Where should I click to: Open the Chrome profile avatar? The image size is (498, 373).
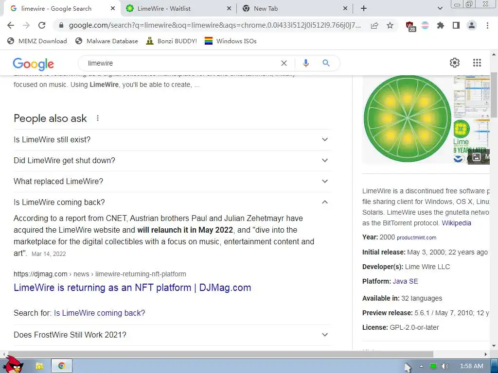[x=472, y=25]
